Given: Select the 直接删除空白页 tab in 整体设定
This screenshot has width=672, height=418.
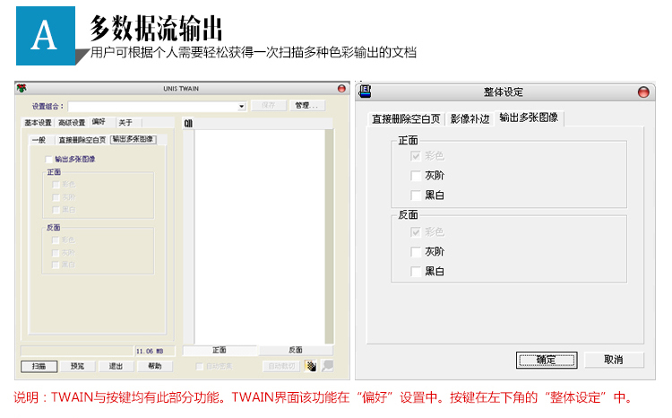Looking at the screenshot, I should (407, 118).
